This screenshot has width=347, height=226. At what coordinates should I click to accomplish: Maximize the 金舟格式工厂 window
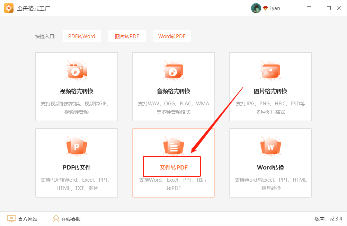pyautogui.click(x=329, y=8)
